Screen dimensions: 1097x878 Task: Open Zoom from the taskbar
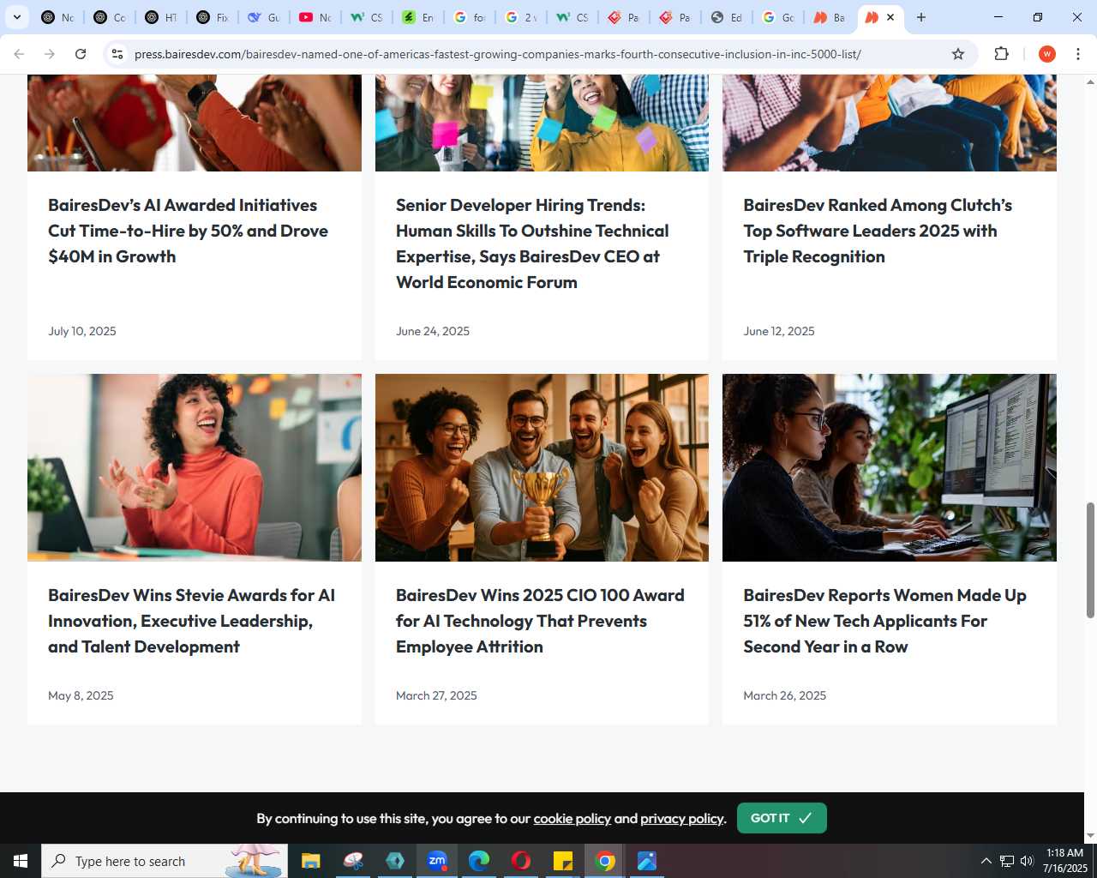[437, 861]
